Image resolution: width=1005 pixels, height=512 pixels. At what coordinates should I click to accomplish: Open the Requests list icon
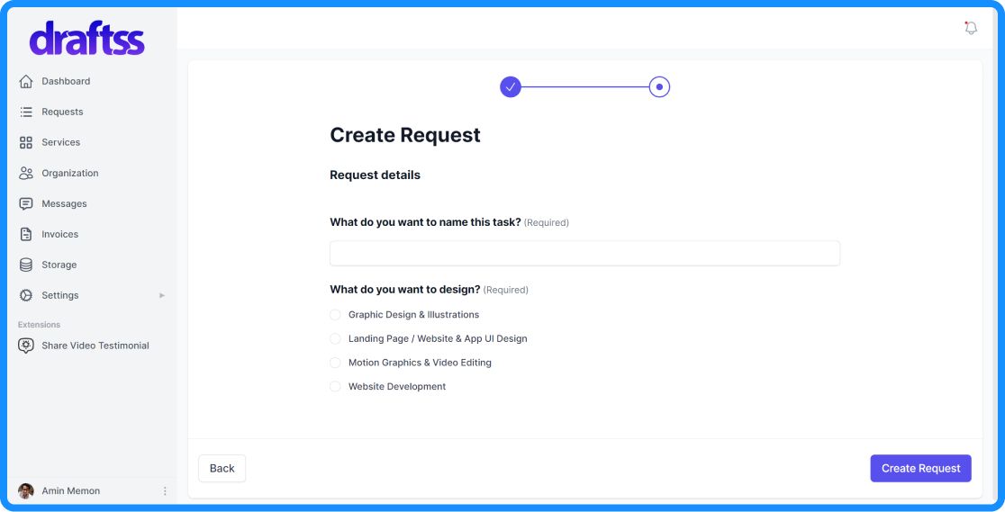tap(26, 112)
